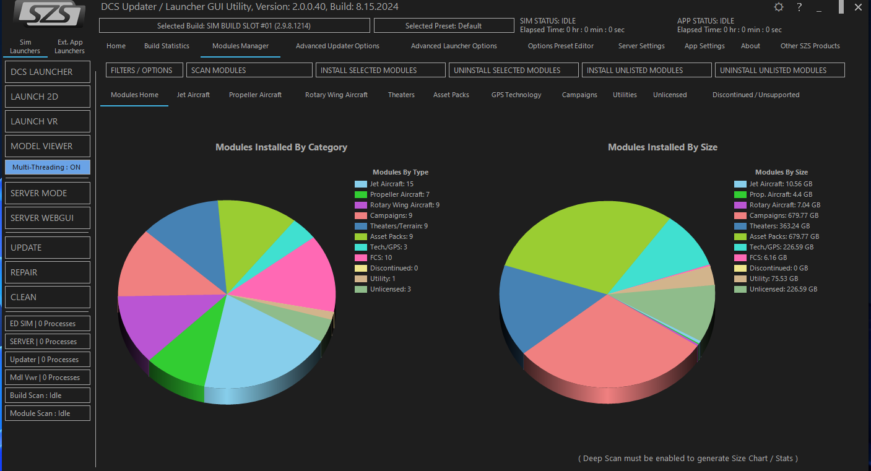Open the About tab
Viewport: 871px width, 471px height.
tap(750, 46)
